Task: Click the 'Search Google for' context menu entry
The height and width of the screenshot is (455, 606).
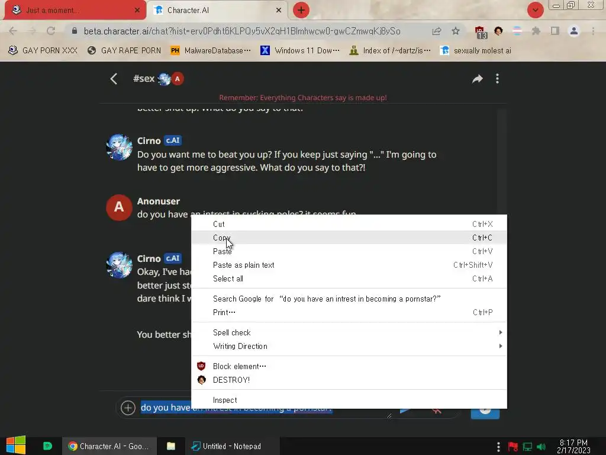Action: [x=349, y=299]
